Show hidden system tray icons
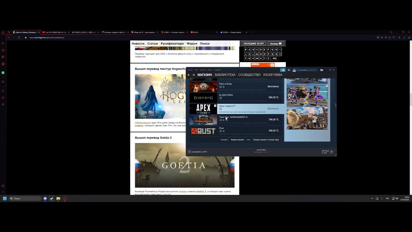The width and height of the screenshot is (412, 232). pyautogui.click(x=372, y=198)
